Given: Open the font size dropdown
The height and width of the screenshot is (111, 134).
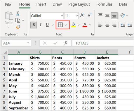Looking at the screenshot, I should 77,16.
